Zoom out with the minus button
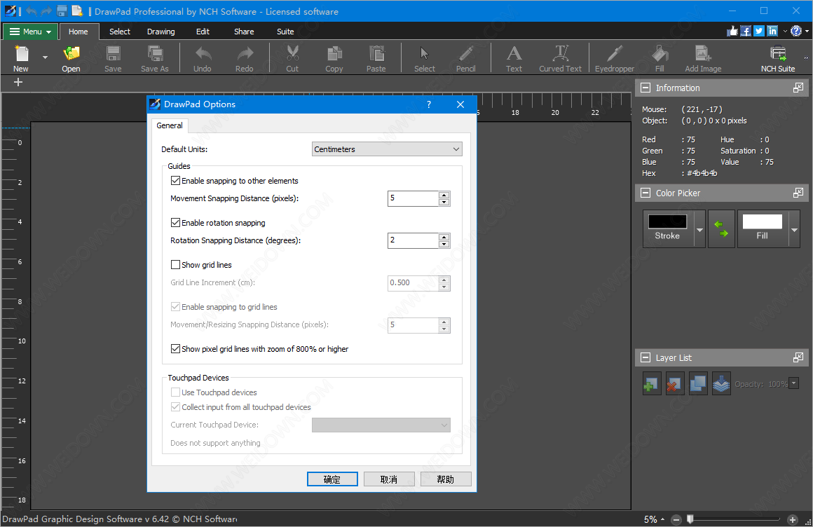 pyautogui.click(x=676, y=520)
